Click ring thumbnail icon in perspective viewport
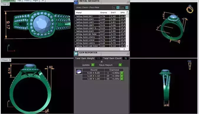Viewport: 199px width, 114px height. click(x=190, y=9)
